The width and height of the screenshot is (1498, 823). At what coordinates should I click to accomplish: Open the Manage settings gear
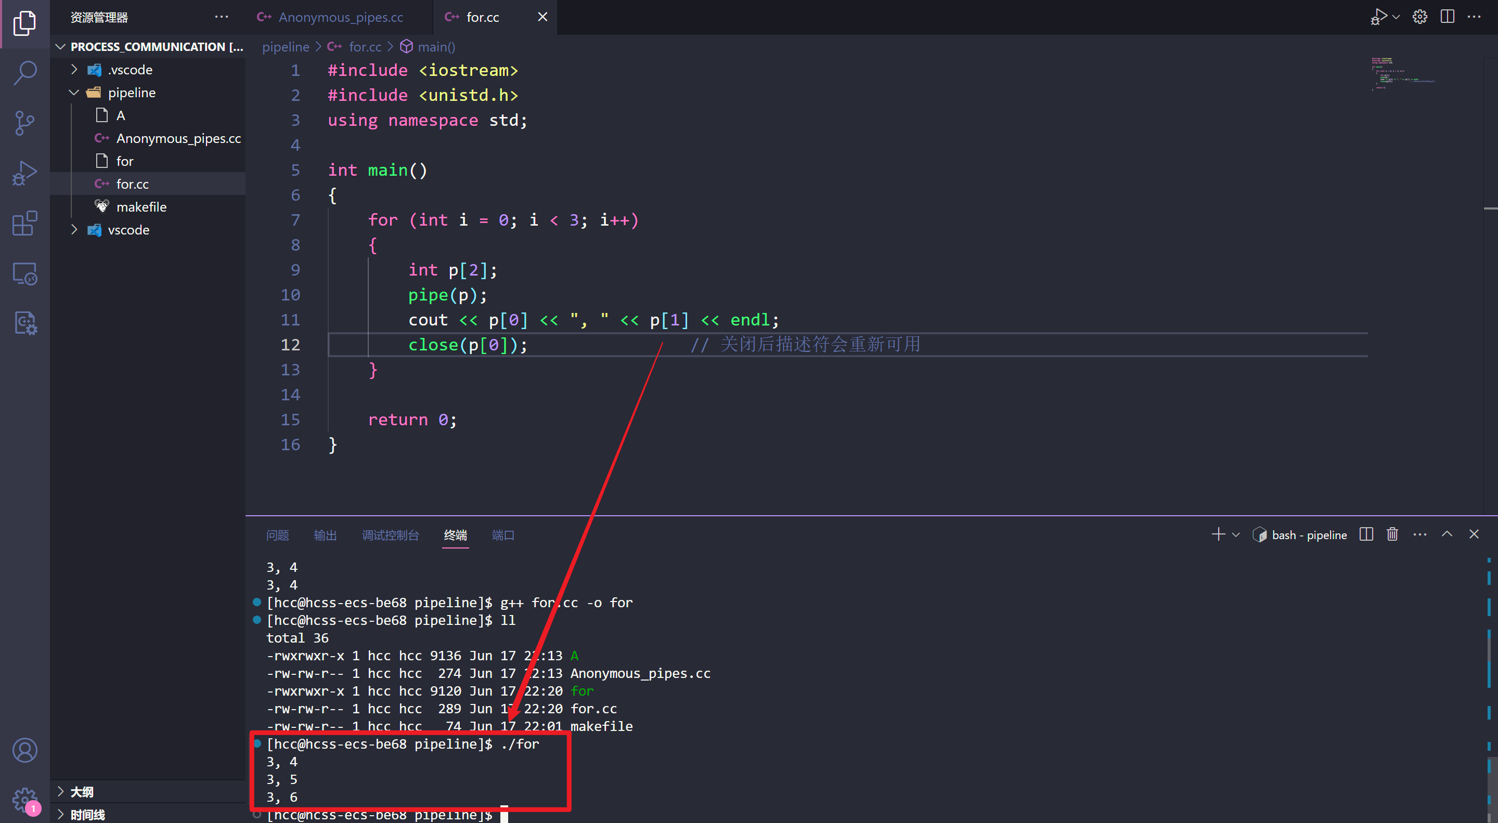click(x=24, y=800)
